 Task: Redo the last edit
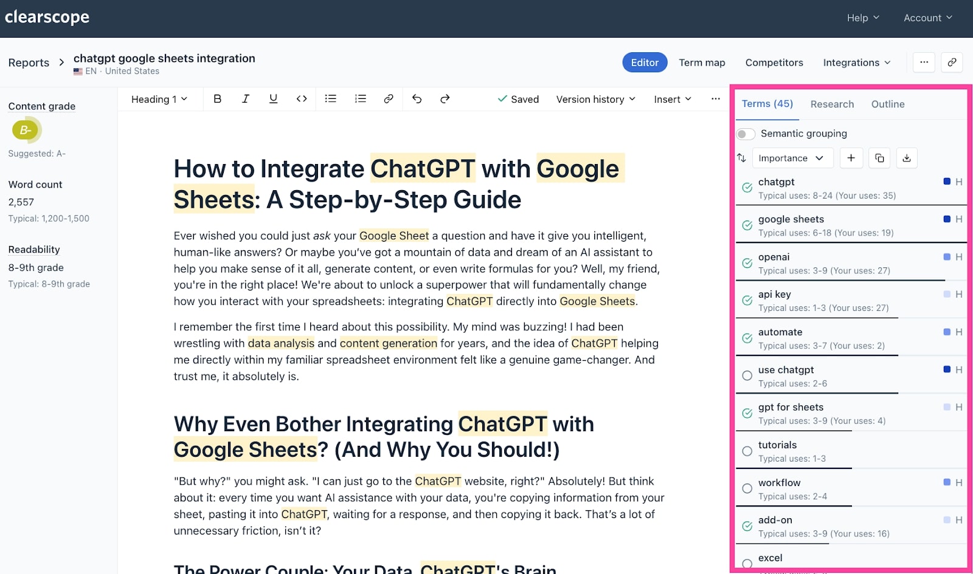coord(445,99)
